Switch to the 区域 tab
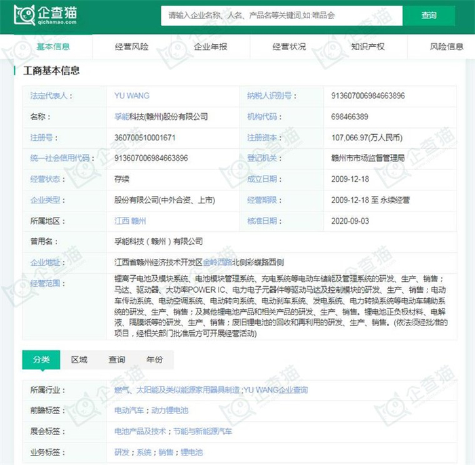The image size is (475, 465). tap(79, 359)
